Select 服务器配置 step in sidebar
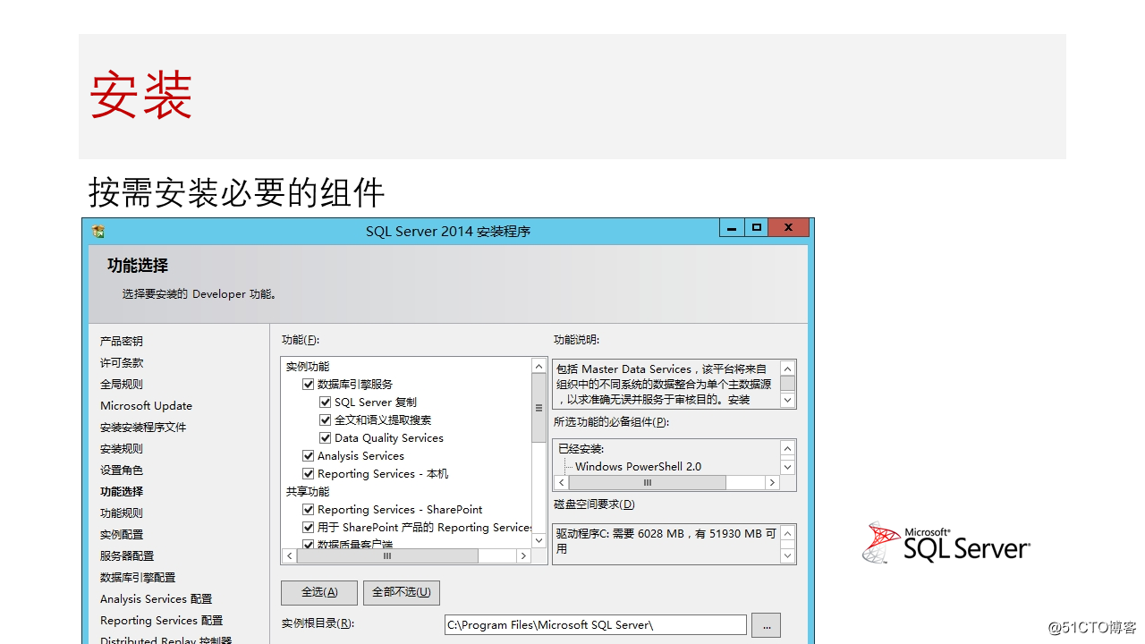This screenshot has width=1145, height=644. pos(127,556)
